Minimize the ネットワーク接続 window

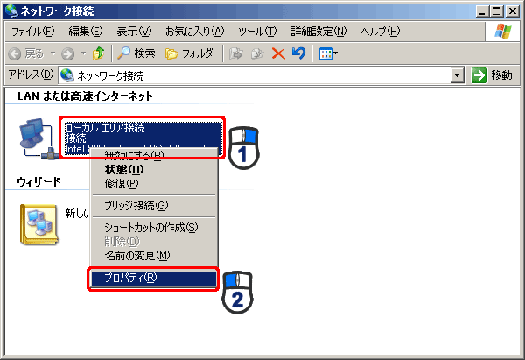pyautogui.click(x=482, y=11)
